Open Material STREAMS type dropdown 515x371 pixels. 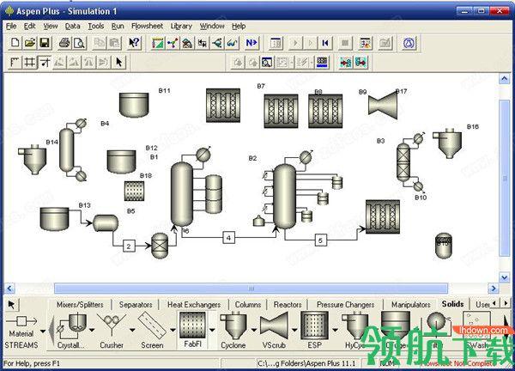click(x=43, y=331)
